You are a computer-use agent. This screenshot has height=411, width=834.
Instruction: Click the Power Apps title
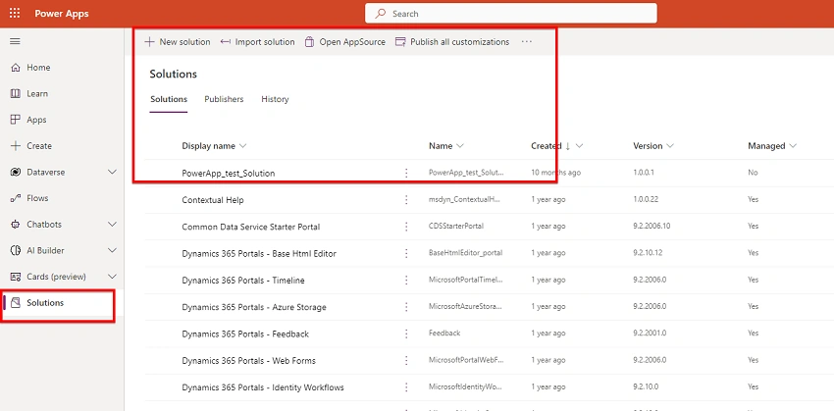[x=62, y=14]
